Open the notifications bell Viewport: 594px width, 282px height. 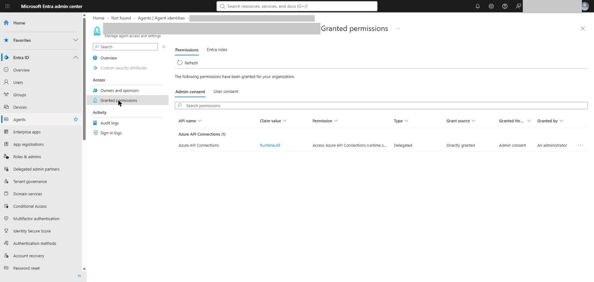pyautogui.click(x=477, y=6)
